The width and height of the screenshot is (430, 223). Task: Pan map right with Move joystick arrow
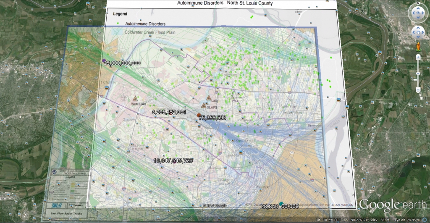click(x=423, y=33)
